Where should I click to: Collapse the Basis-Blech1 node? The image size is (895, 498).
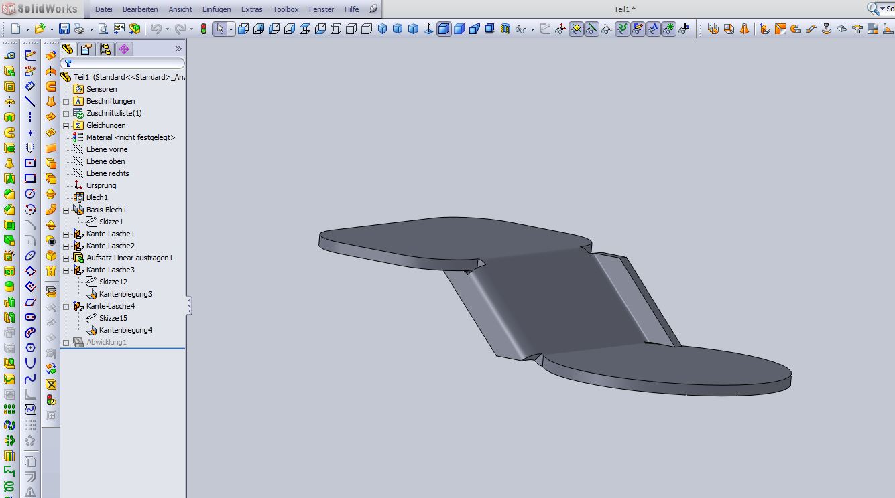point(66,210)
